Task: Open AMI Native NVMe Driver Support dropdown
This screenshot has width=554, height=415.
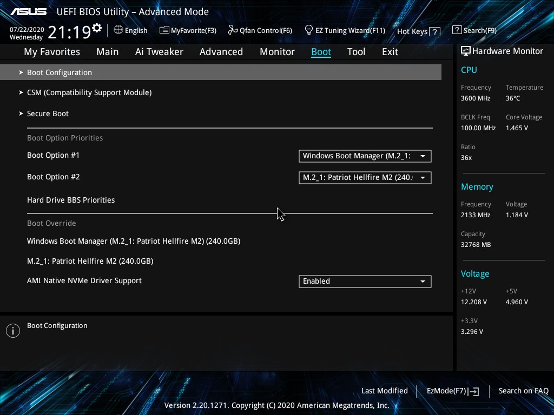Action: coord(365,282)
